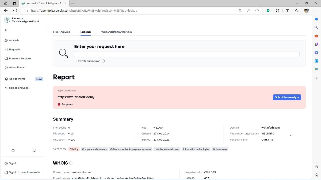Click Kaspersky Threat Intelligence Portal logo
321x180 pixels.
tap(22, 20)
